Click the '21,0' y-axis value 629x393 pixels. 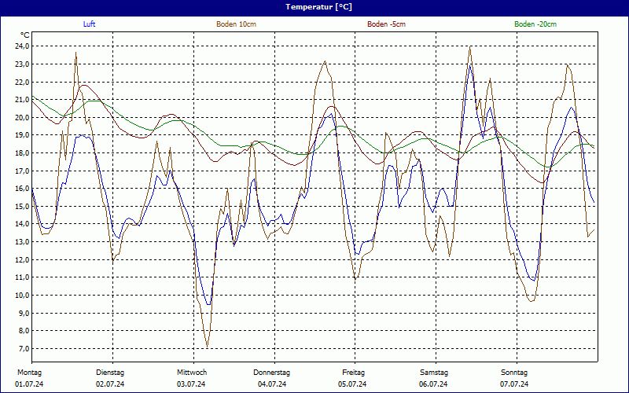23,100
